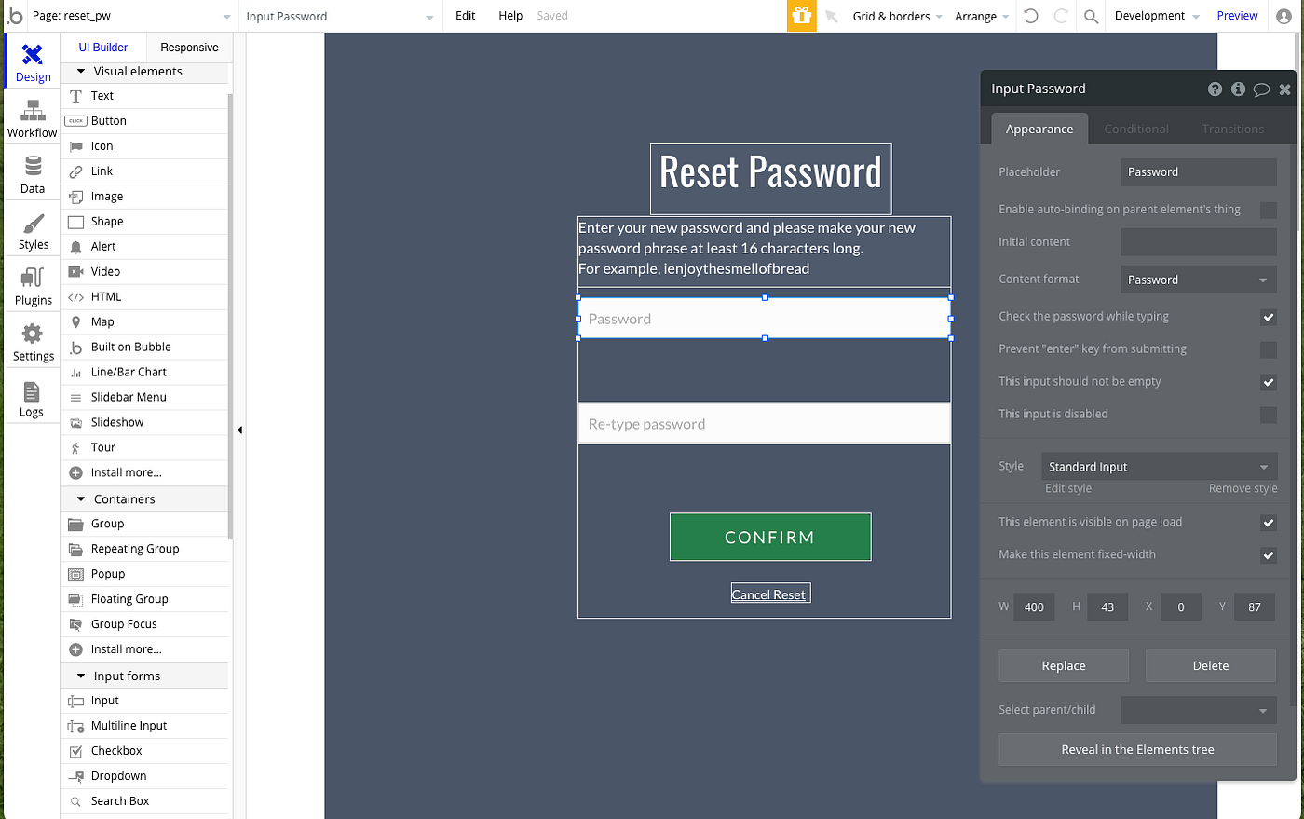Collapse the Visual elements section
The width and height of the screenshot is (1304, 819).
click(x=145, y=72)
